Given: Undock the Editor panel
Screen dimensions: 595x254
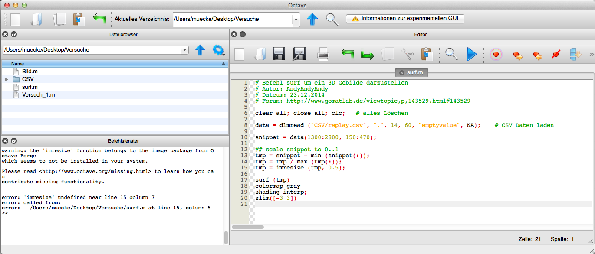Looking at the screenshot, I should (243, 34).
